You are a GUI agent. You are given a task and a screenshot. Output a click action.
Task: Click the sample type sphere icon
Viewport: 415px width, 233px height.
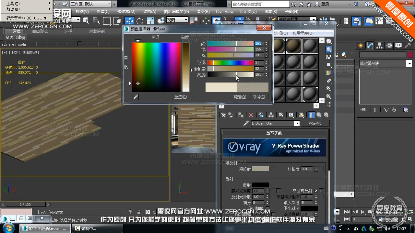[329, 41]
